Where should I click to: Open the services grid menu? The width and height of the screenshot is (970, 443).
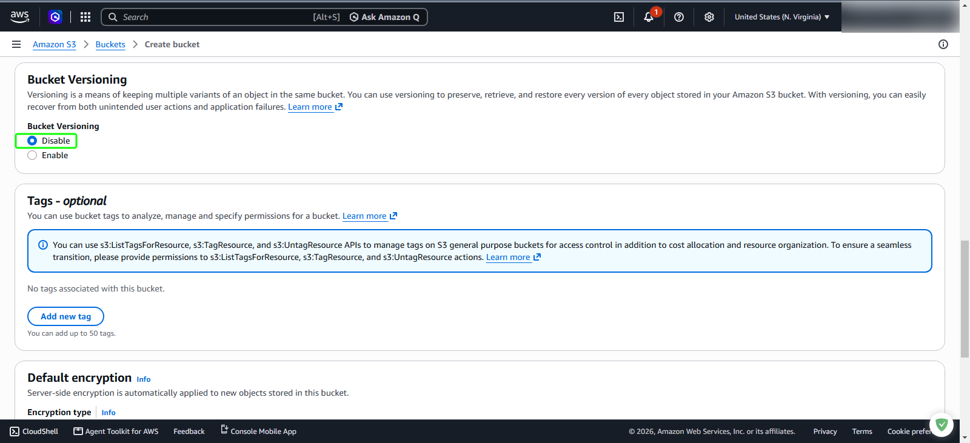tap(85, 17)
